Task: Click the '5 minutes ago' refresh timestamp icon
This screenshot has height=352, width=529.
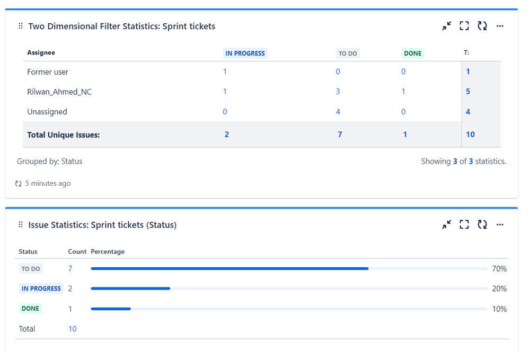Action: (x=19, y=184)
